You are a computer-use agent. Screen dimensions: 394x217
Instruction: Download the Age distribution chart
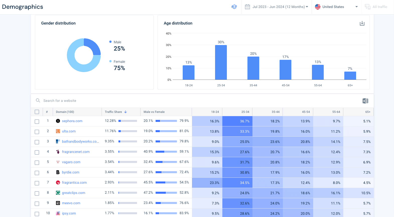pyautogui.click(x=362, y=23)
